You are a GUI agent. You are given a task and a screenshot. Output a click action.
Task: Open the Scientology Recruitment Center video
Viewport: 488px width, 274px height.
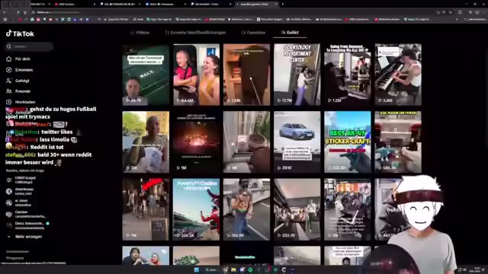[x=297, y=75]
